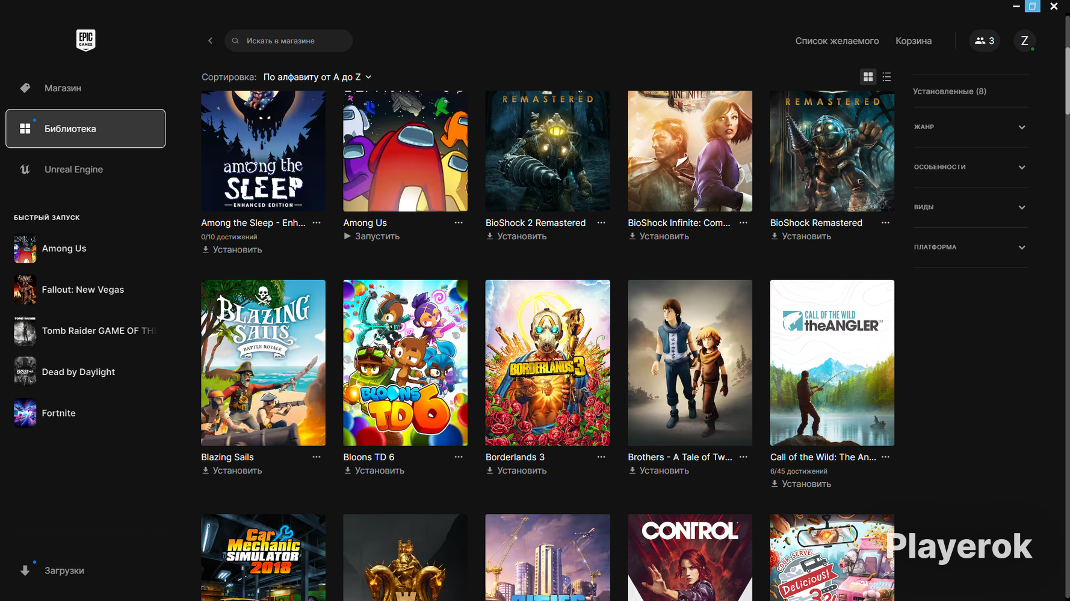Open options for Brothers - A Tale

[x=743, y=457]
